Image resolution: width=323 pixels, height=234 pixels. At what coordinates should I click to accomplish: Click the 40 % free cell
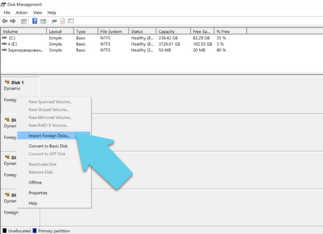coord(221,50)
